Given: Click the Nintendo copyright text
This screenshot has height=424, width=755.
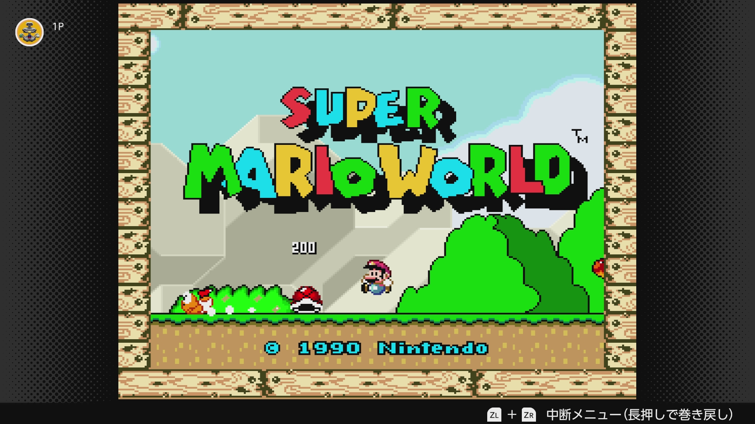Looking at the screenshot, I should (433, 348).
